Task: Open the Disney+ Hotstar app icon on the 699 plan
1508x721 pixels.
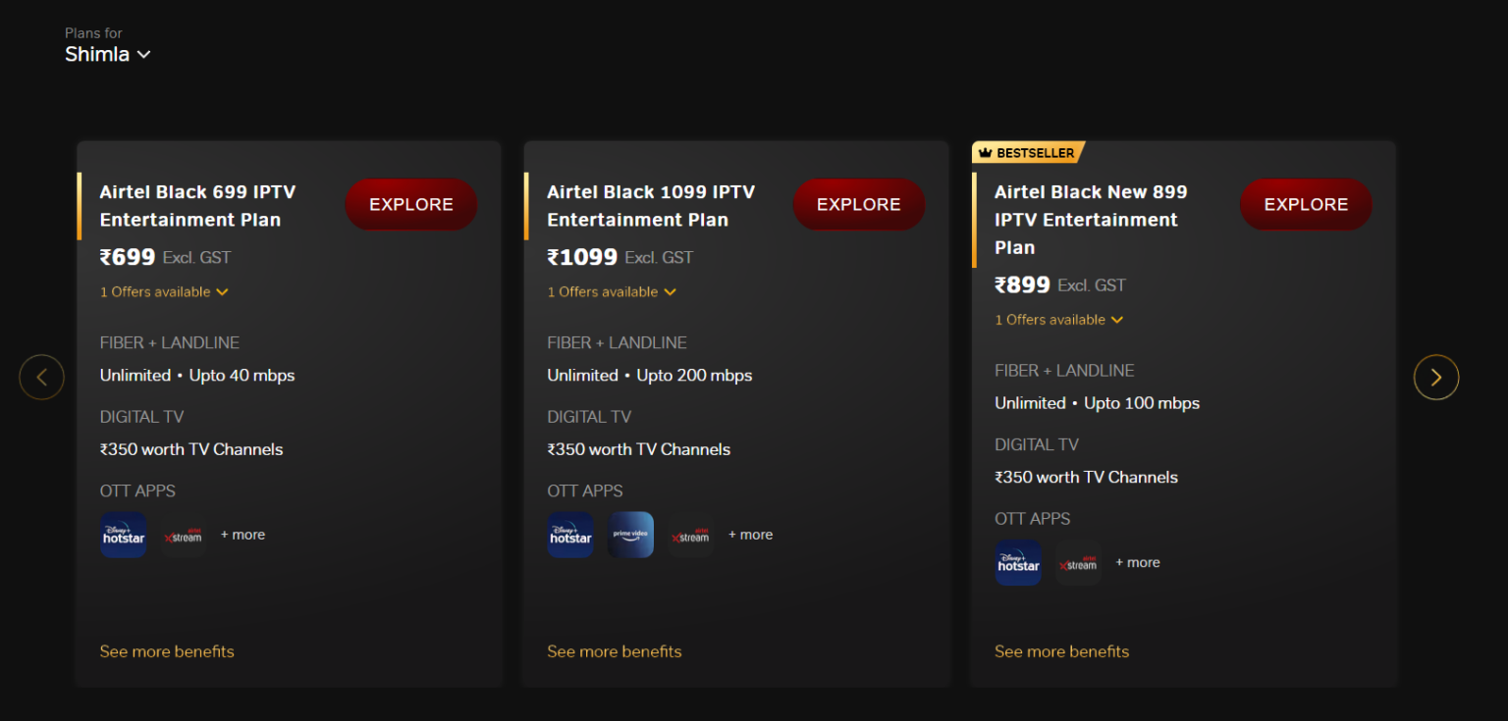Action: tap(123, 535)
